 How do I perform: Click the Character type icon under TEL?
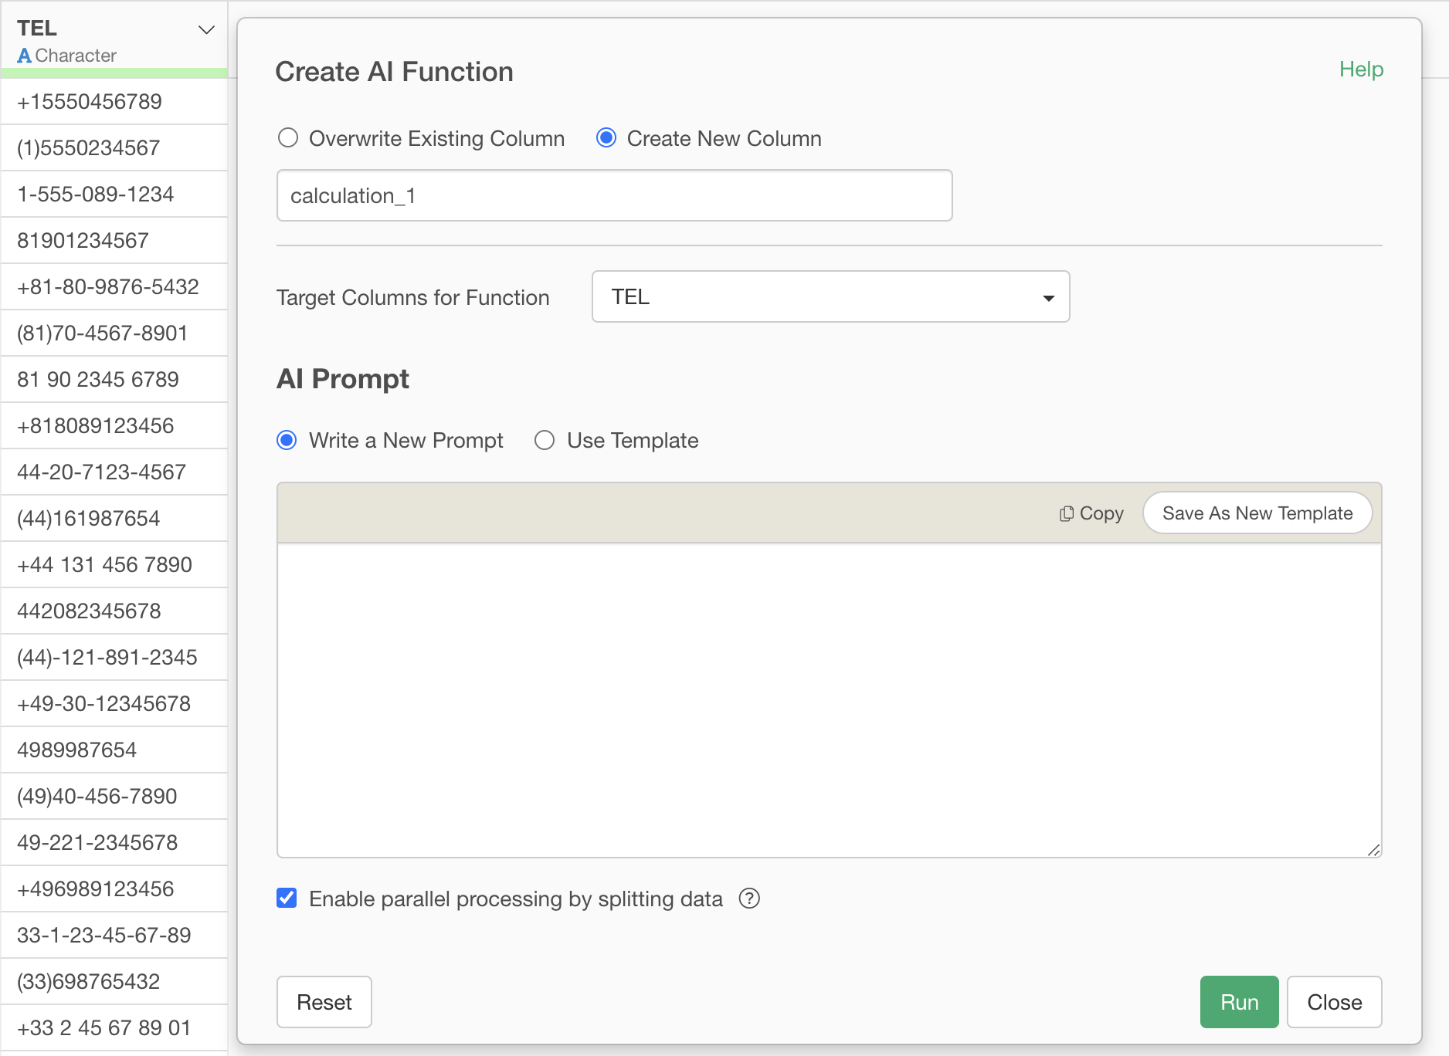tap(25, 56)
